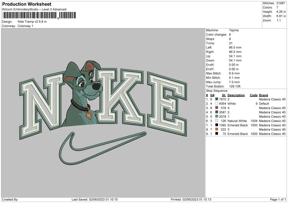Screen dimensions: 288x203
Task: Click the Stitches value 21987
Action: pyautogui.click(x=281, y=3)
